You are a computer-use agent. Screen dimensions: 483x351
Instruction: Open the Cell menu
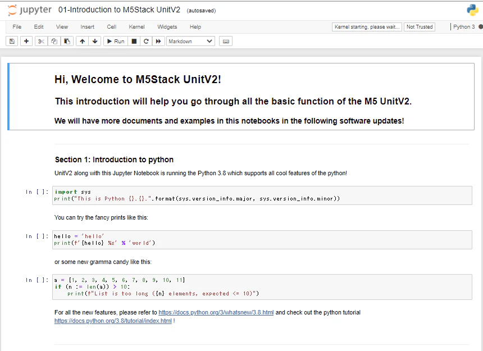[x=112, y=27]
